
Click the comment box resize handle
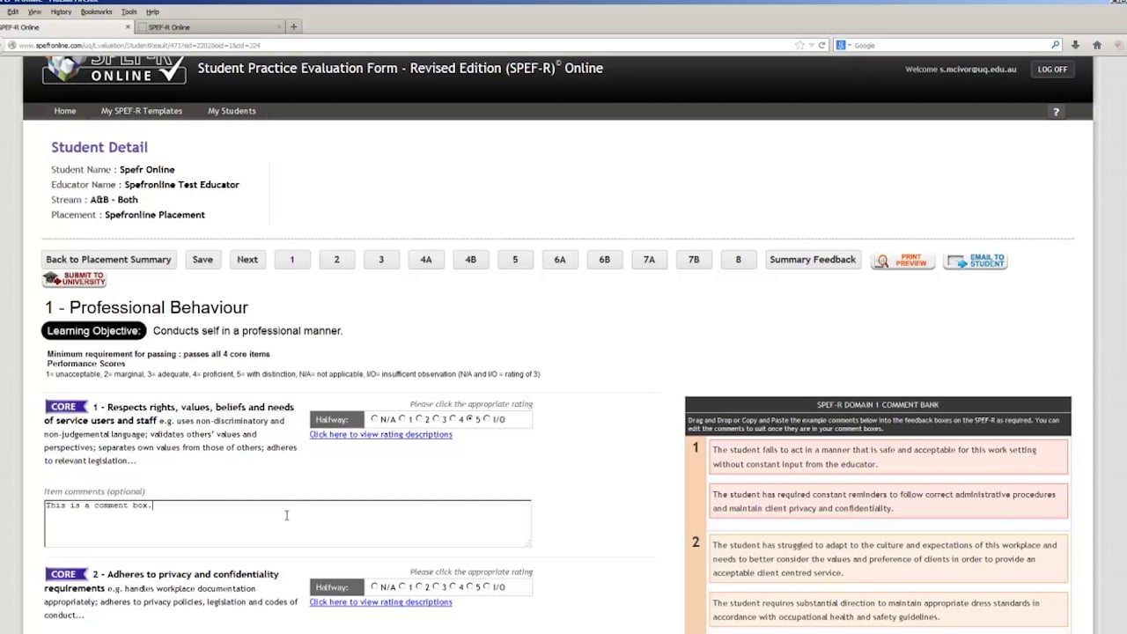coord(528,543)
